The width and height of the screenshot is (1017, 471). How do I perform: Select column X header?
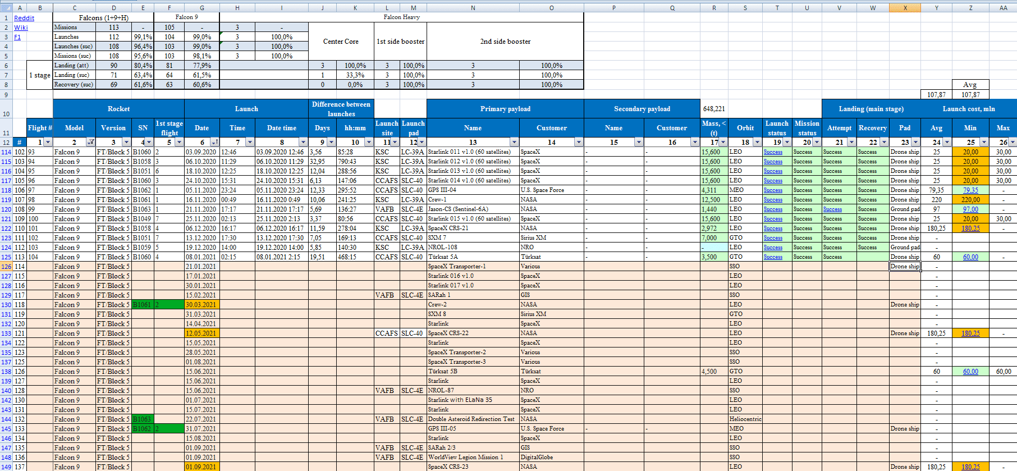tap(905, 7)
